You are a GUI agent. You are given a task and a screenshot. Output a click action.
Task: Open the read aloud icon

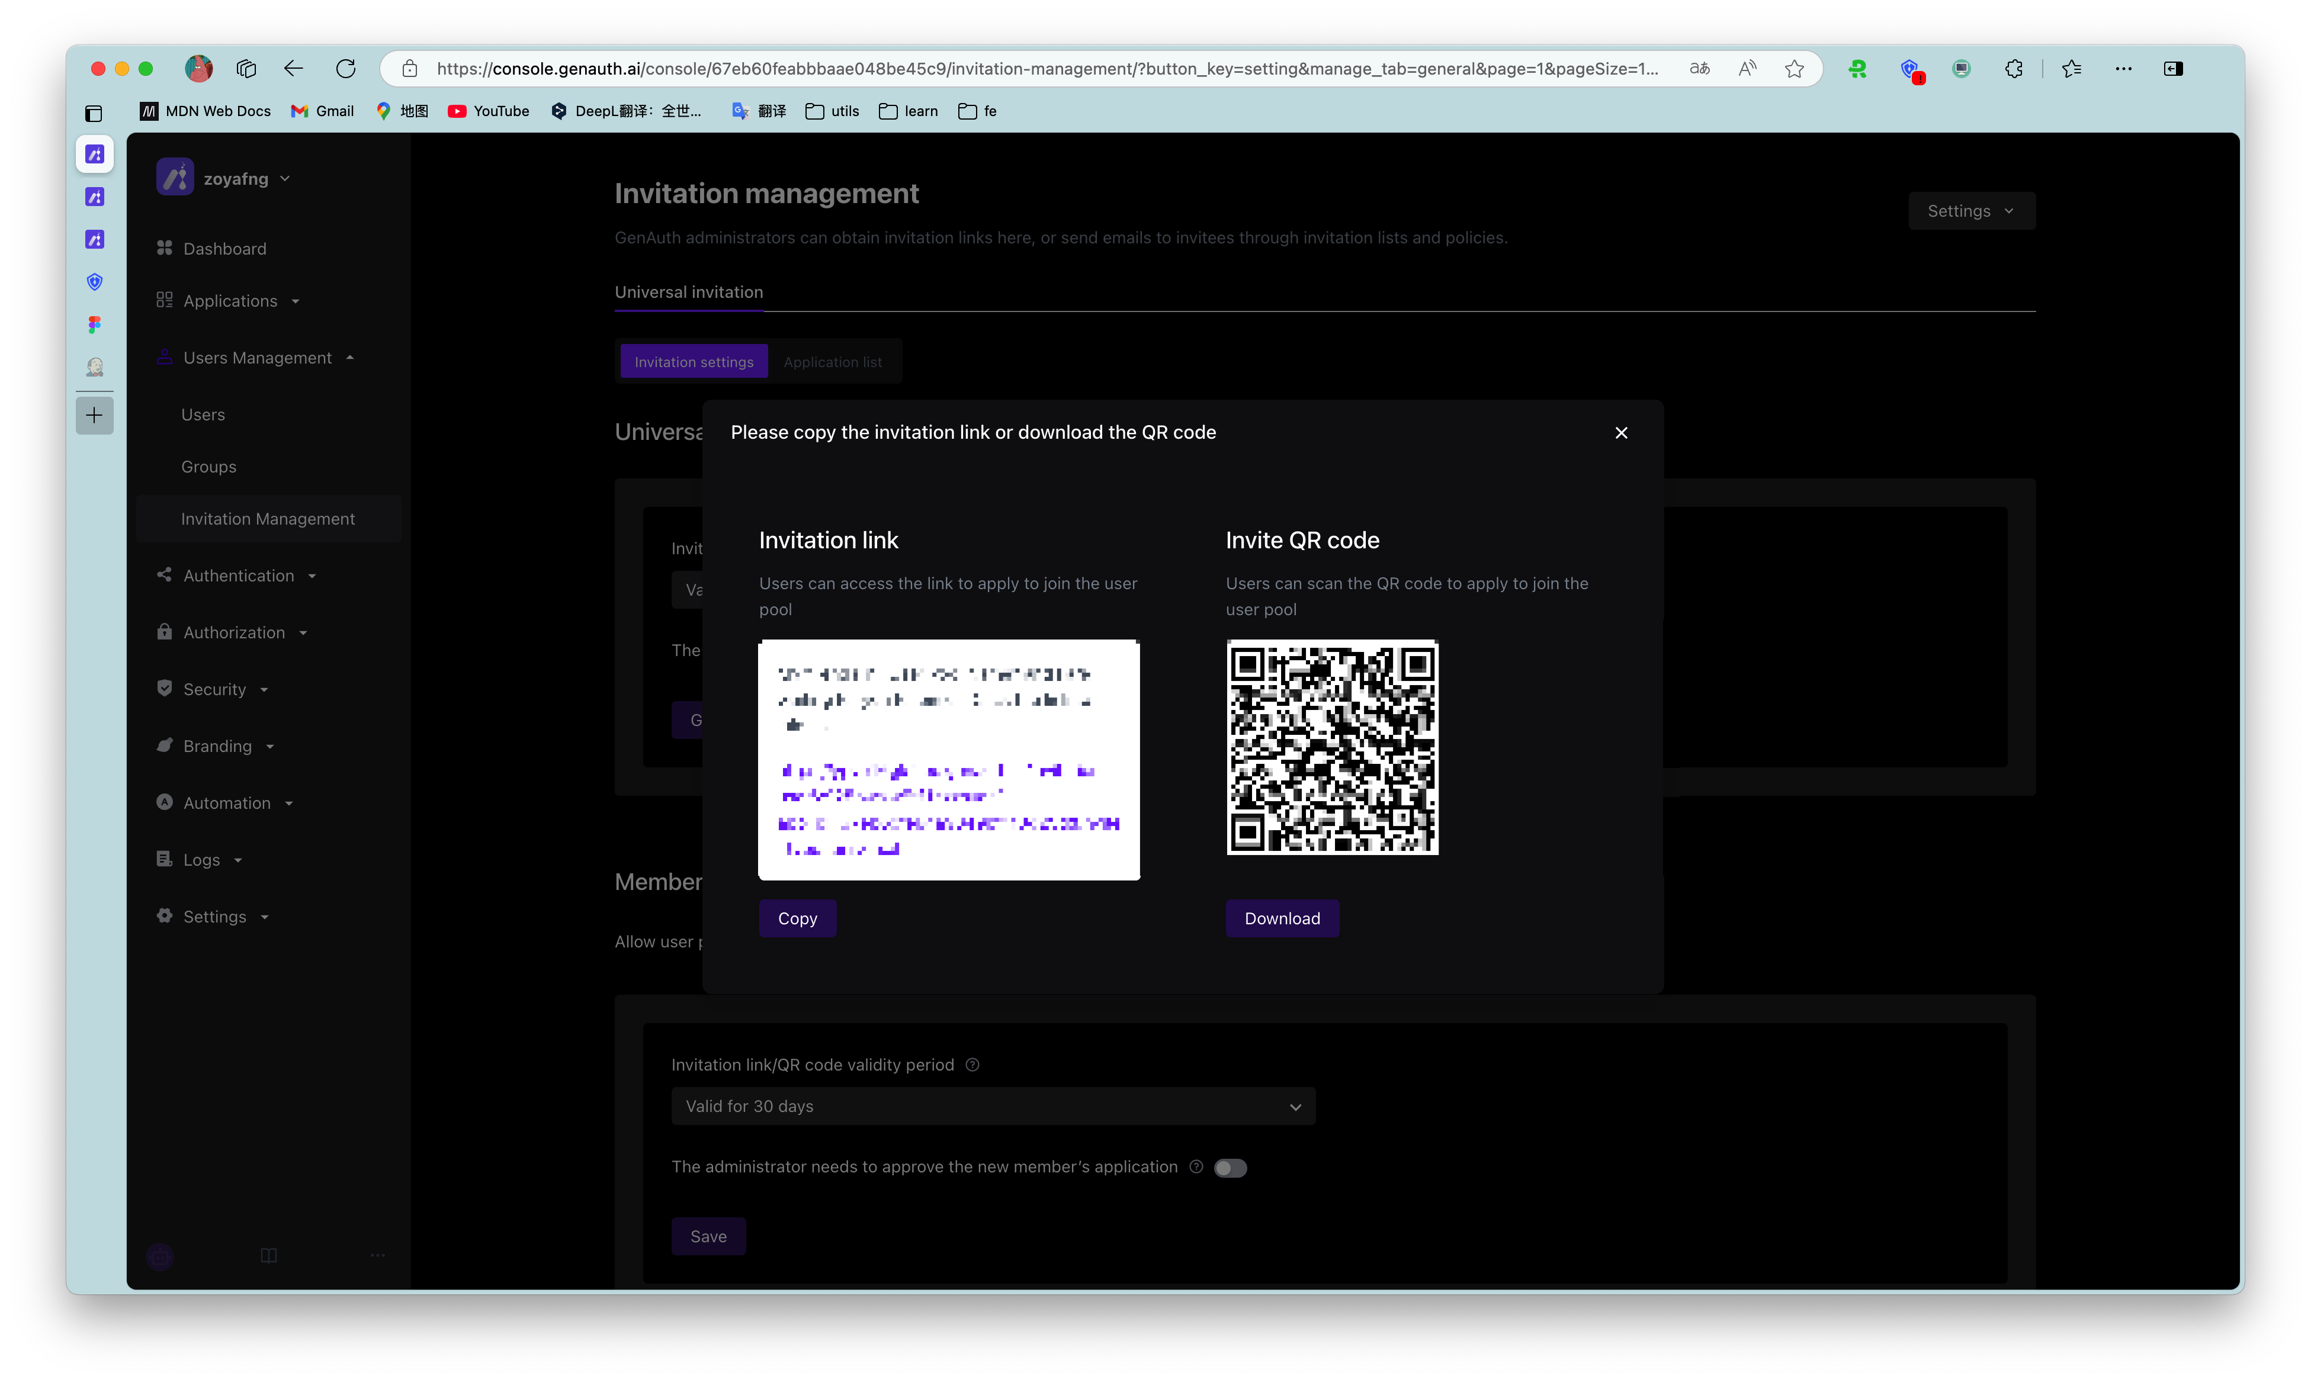point(1747,68)
